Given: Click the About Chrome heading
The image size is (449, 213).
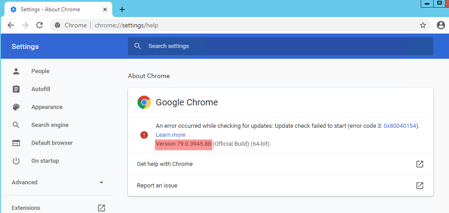Looking at the screenshot, I should coord(149,76).
